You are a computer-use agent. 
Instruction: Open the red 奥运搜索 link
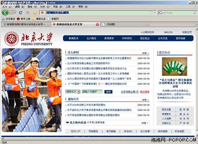click(145, 92)
